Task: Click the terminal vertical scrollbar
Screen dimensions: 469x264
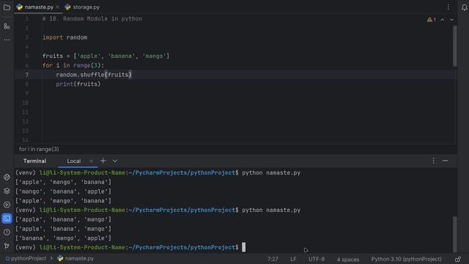Action: click(455, 234)
